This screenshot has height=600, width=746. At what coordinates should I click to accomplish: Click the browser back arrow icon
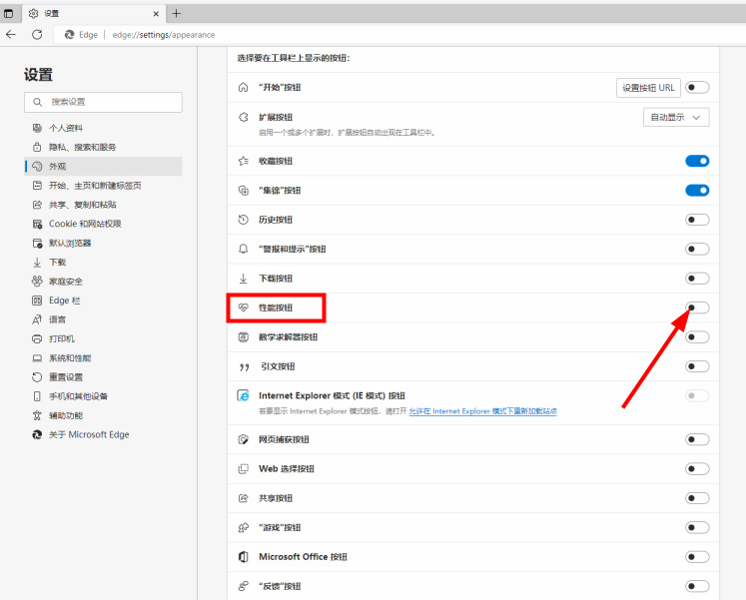[11, 34]
